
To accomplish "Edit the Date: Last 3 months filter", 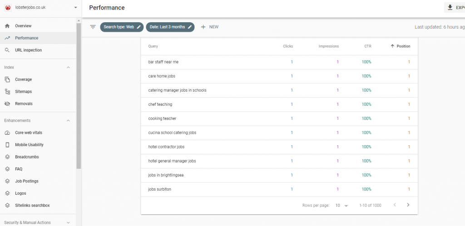I will click(170, 27).
